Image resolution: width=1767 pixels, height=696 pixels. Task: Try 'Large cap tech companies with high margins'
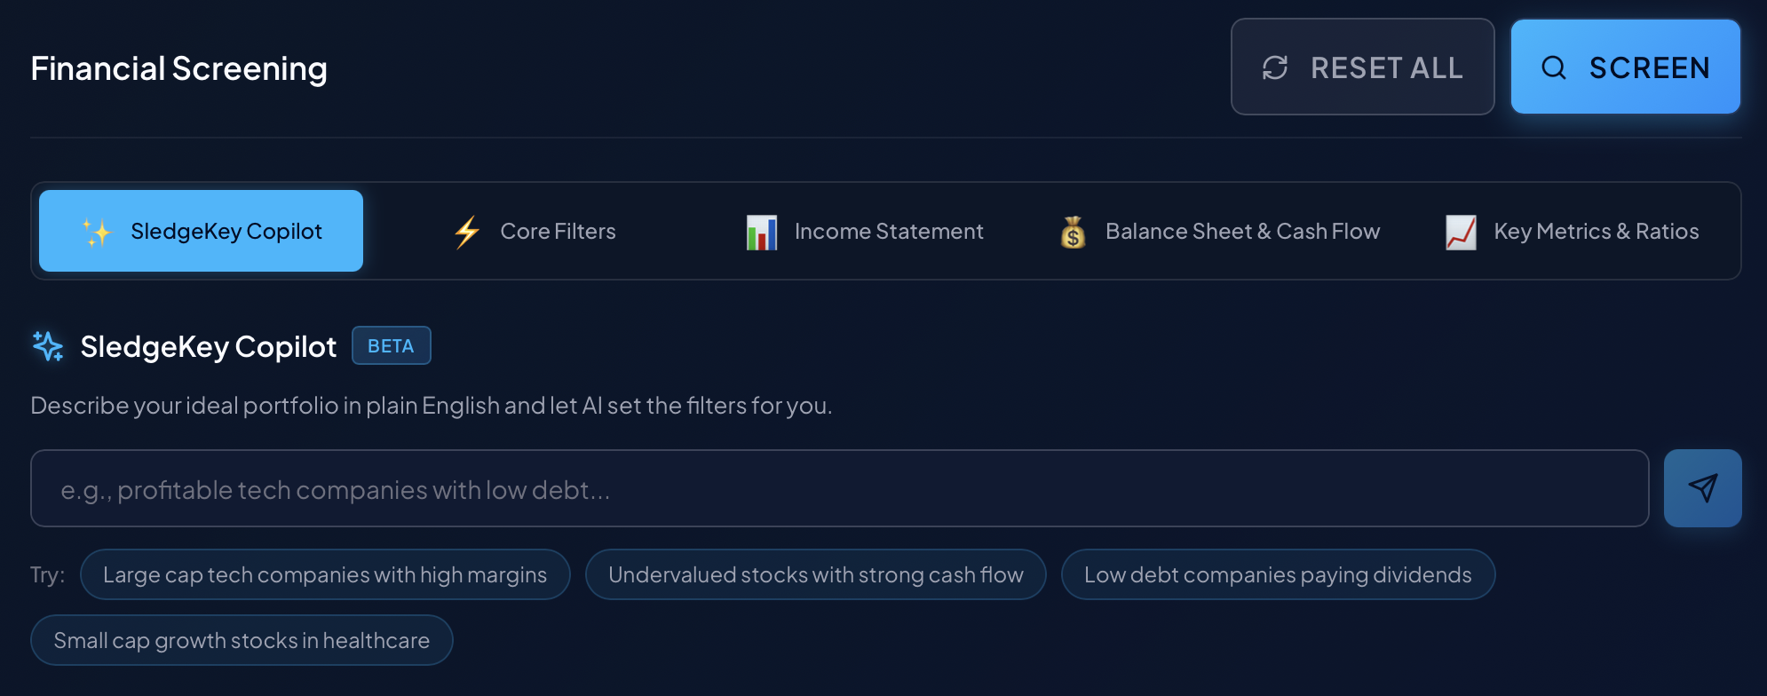click(325, 575)
